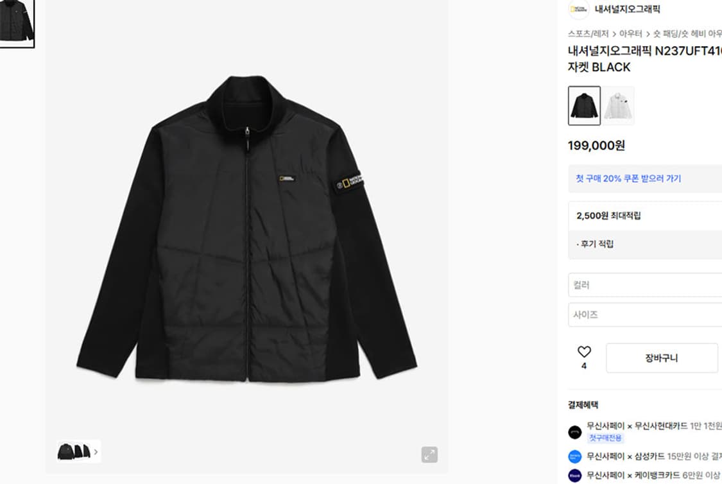Open the 컬러 color dropdown
722x484 pixels.
645,285
